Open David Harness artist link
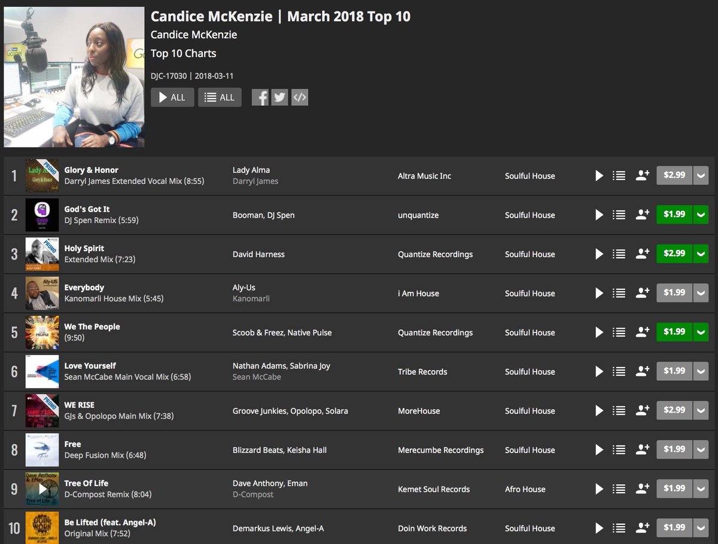This screenshot has height=544, width=718. click(x=258, y=254)
